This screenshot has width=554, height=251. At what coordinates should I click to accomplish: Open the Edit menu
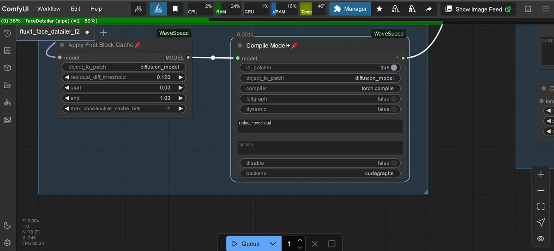pyautogui.click(x=75, y=9)
